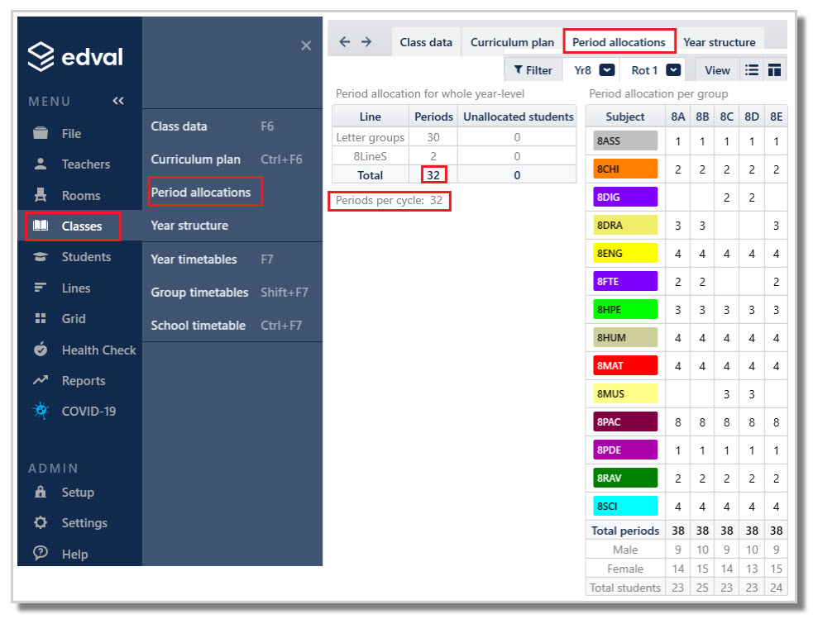Click the Teachers person icon
Image resolution: width=813 pixels, height=619 pixels.
tap(41, 164)
